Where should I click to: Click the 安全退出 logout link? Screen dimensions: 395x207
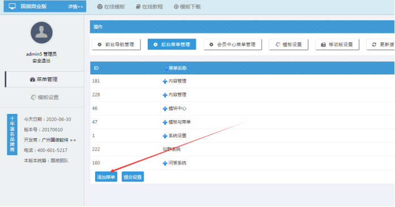[x=41, y=61]
